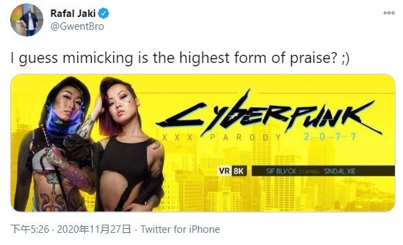Click the VR badge in the banner

(224, 171)
